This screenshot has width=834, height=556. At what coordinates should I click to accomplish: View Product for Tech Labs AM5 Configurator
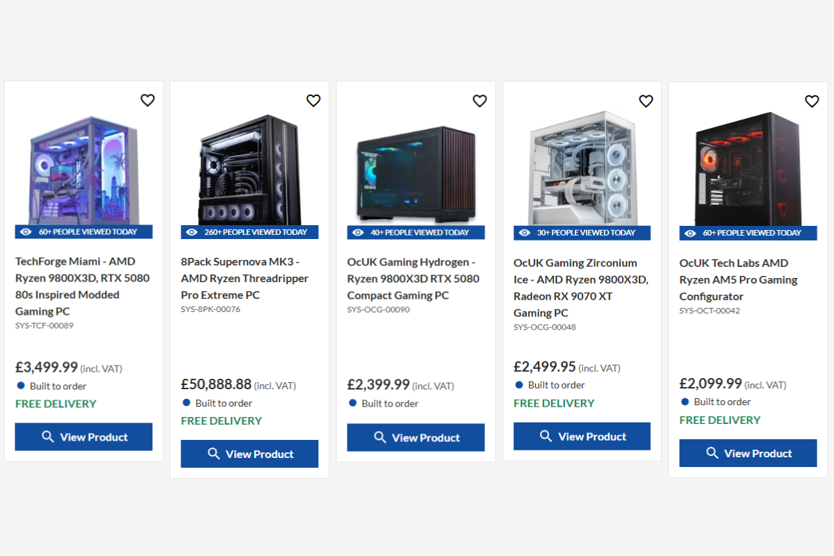click(748, 453)
